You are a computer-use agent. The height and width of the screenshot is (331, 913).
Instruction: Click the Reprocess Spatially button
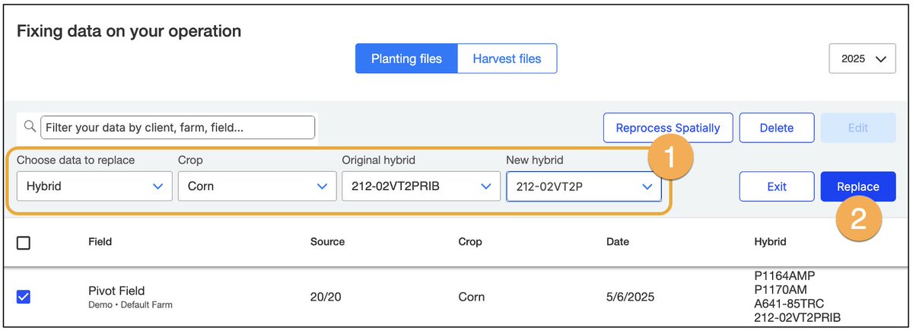coord(668,128)
